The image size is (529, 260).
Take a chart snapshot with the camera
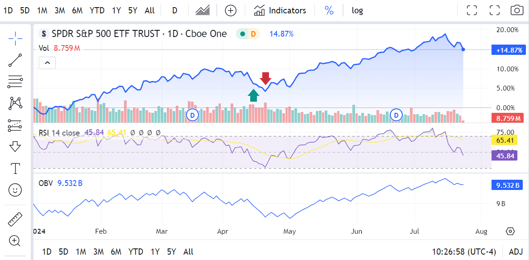click(x=516, y=10)
